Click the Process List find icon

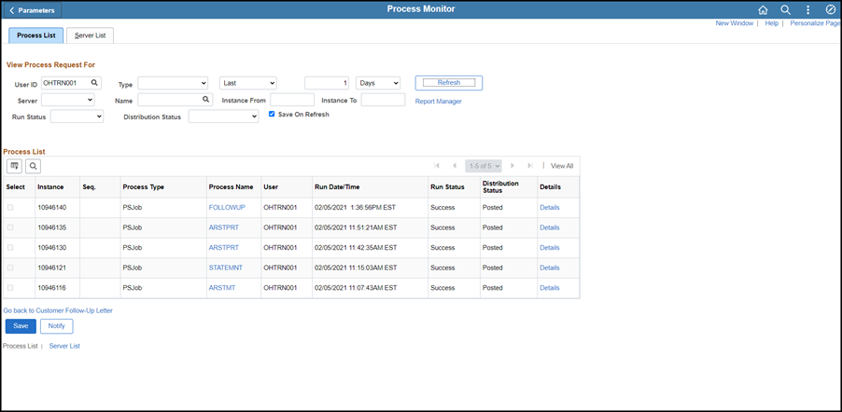(x=34, y=166)
